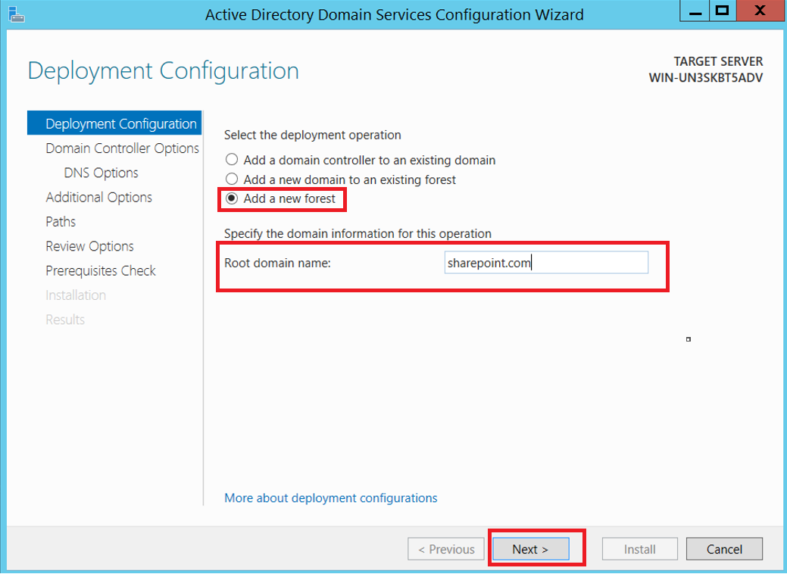Maximize the wizard window

click(723, 11)
